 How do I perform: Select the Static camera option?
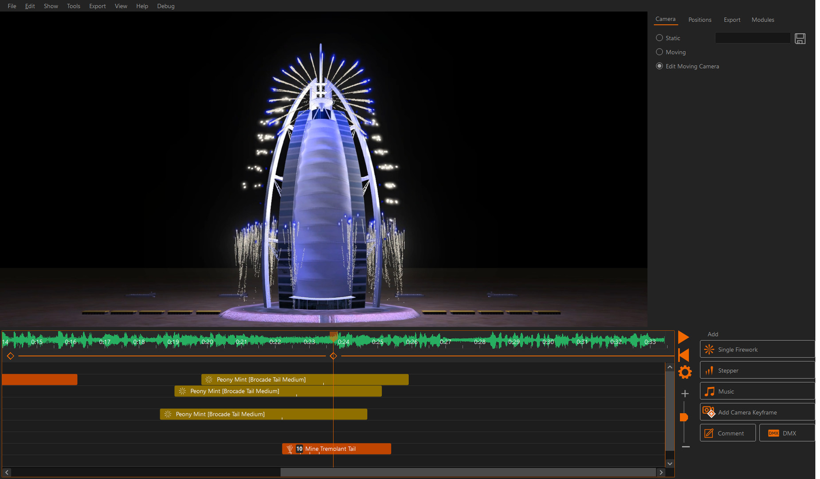[x=659, y=38]
